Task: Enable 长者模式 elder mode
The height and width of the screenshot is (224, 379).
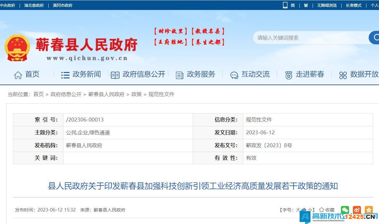Action: (x=354, y=5)
